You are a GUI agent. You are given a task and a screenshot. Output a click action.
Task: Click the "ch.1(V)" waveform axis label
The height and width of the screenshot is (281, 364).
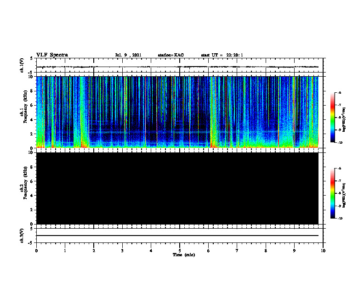pos(22,65)
